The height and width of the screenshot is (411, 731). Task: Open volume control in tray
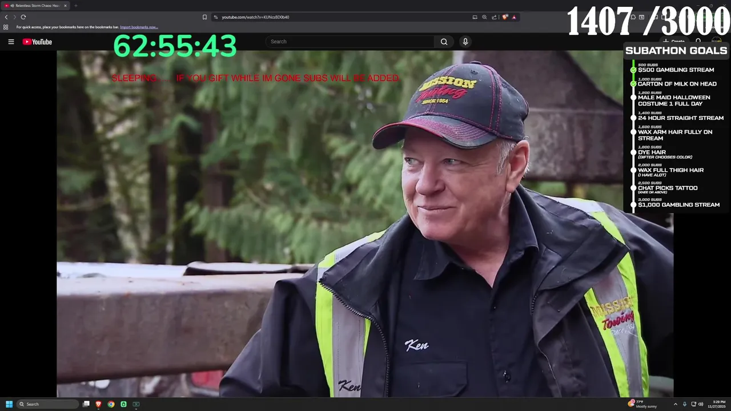click(x=701, y=404)
